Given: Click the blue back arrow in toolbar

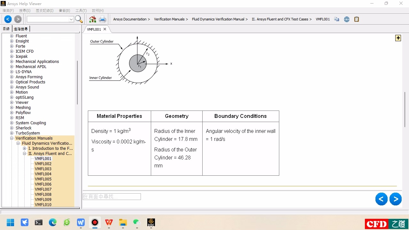Looking at the screenshot, I should [x=8, y=19].
